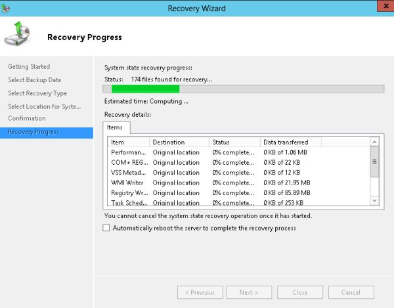This screenshot has width=394, height=308.
Task: Sort by the Destination column header
Action: (x=179, y=143)
